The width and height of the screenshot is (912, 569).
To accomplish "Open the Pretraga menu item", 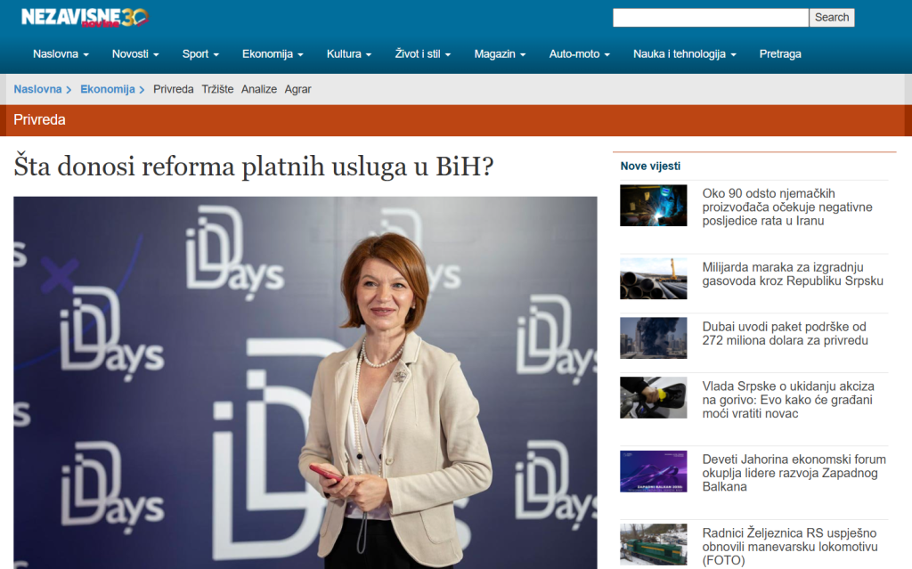I will coord(779,54).
